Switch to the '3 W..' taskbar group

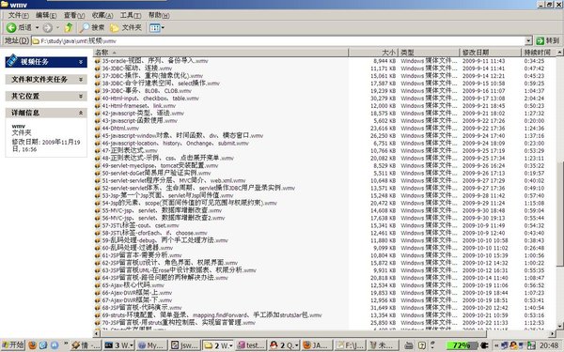[x=118, y=345]
